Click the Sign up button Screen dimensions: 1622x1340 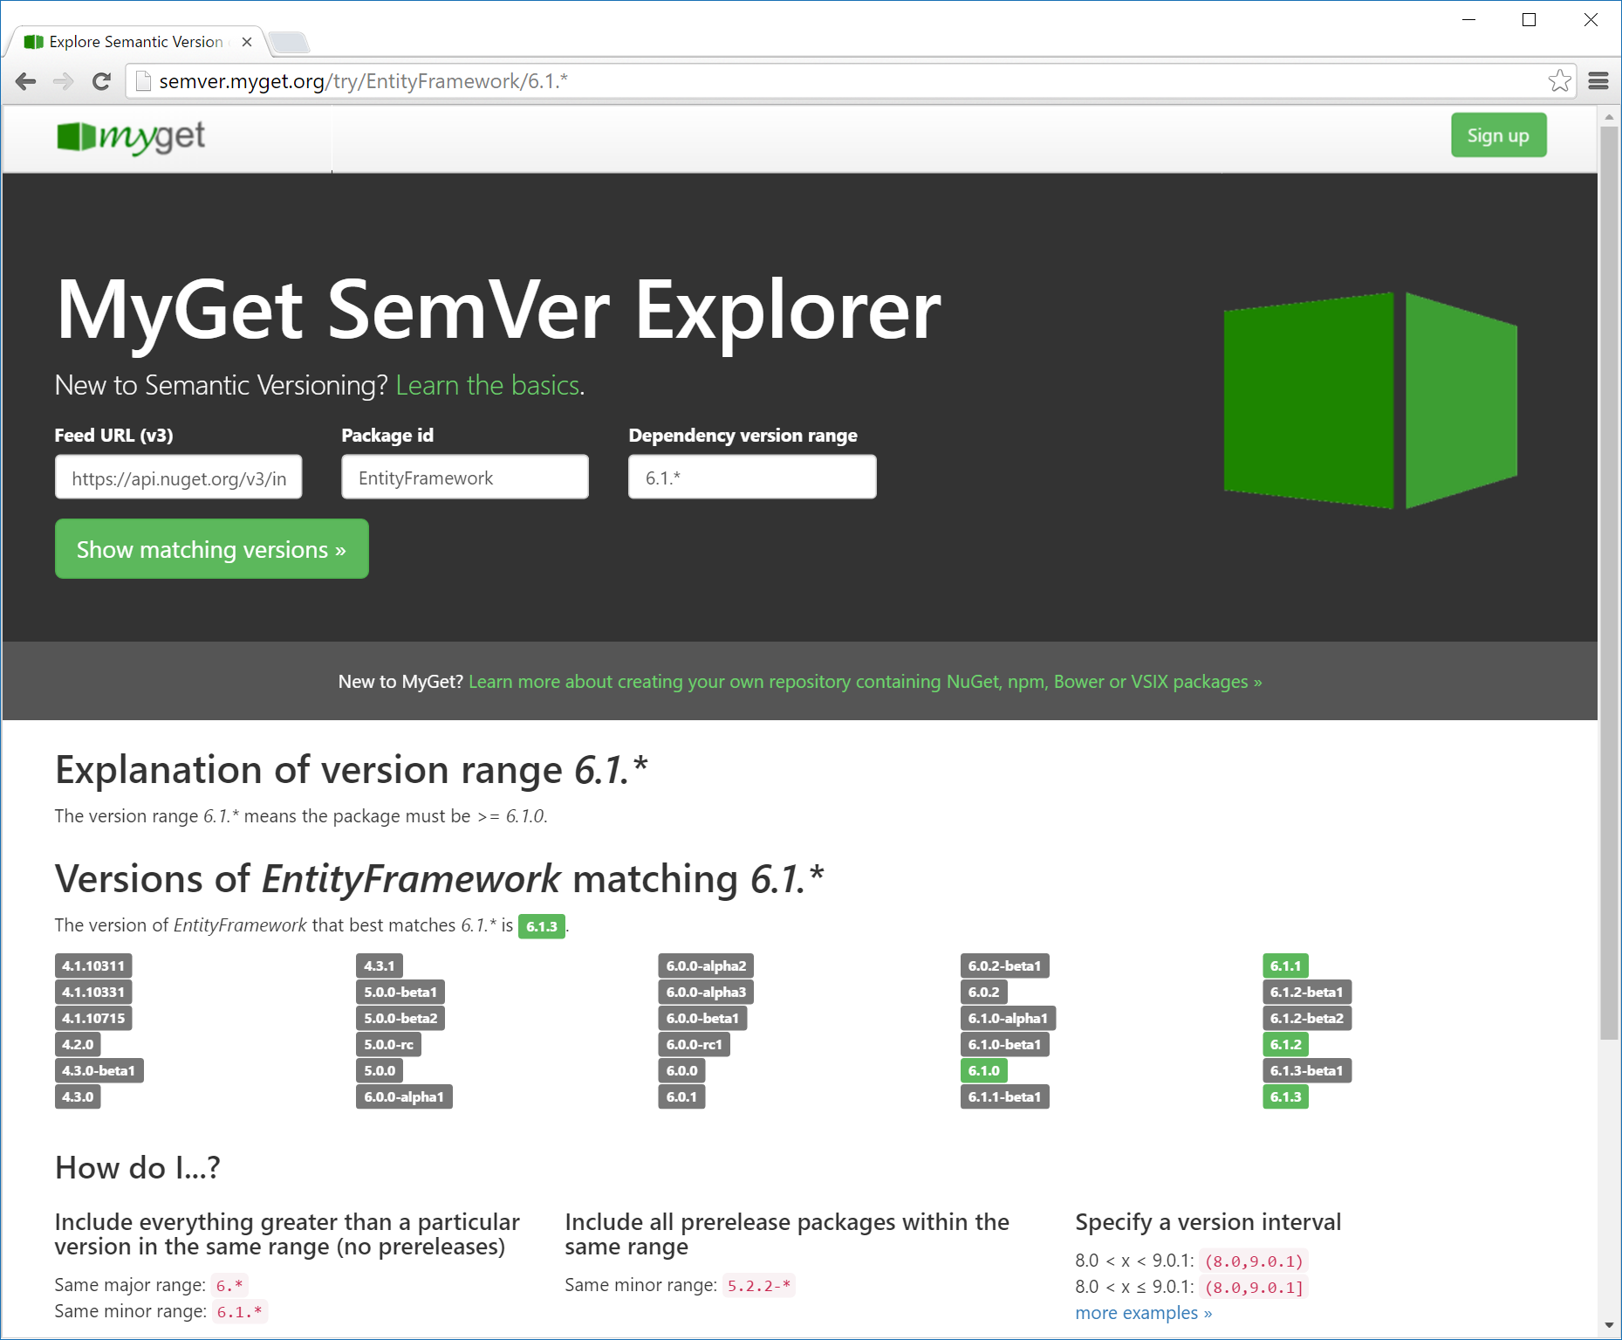pyautogui.click(x=1498, y=135)
